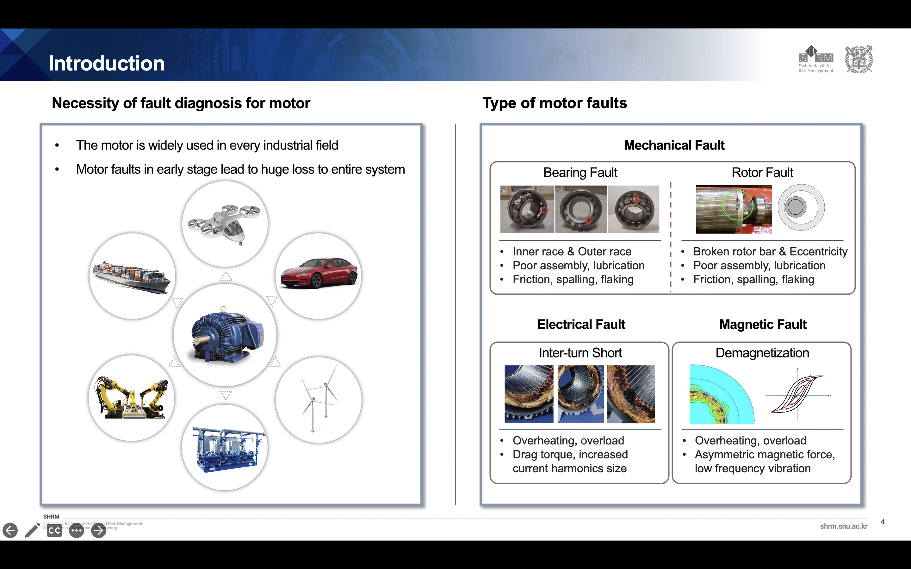The image size is (911, 569).
Task: Click the eccentricity ring diagram
Action: point(801,207)
